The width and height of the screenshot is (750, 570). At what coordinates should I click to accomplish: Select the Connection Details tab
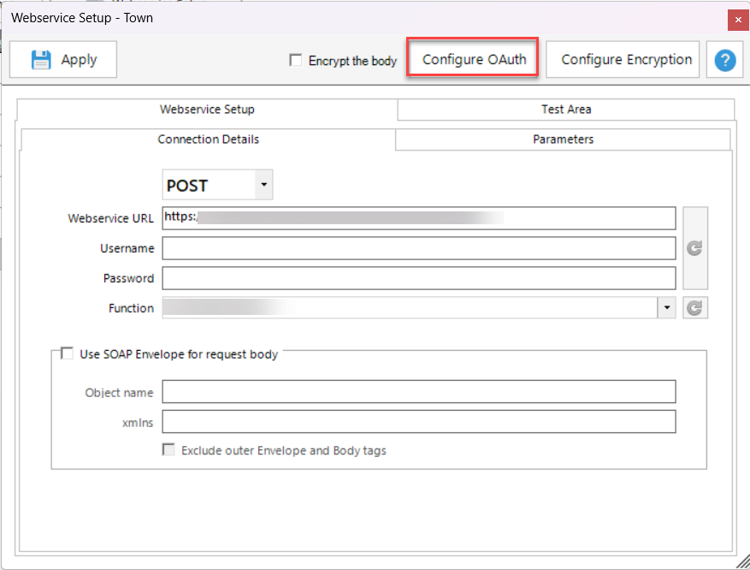click(x=208, y=140)
